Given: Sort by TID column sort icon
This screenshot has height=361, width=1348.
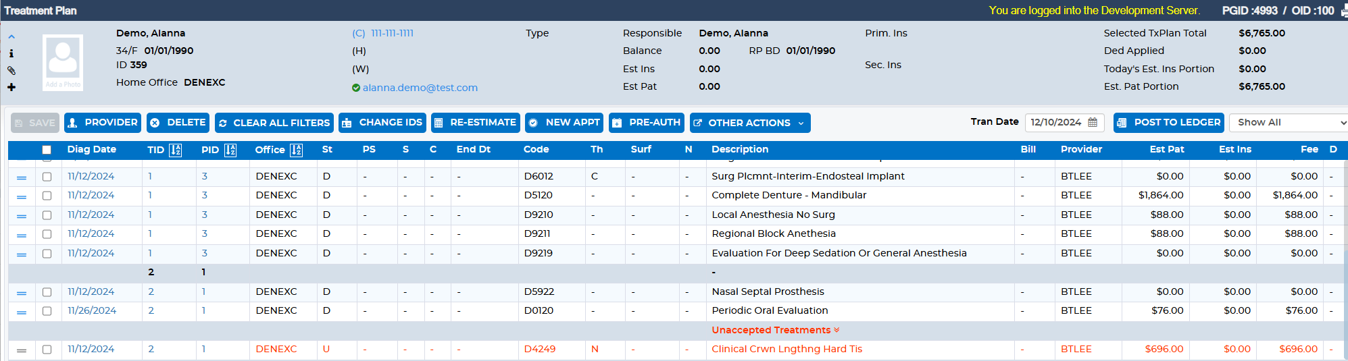Looking at the screenshot, I should [x=175, y=150].
